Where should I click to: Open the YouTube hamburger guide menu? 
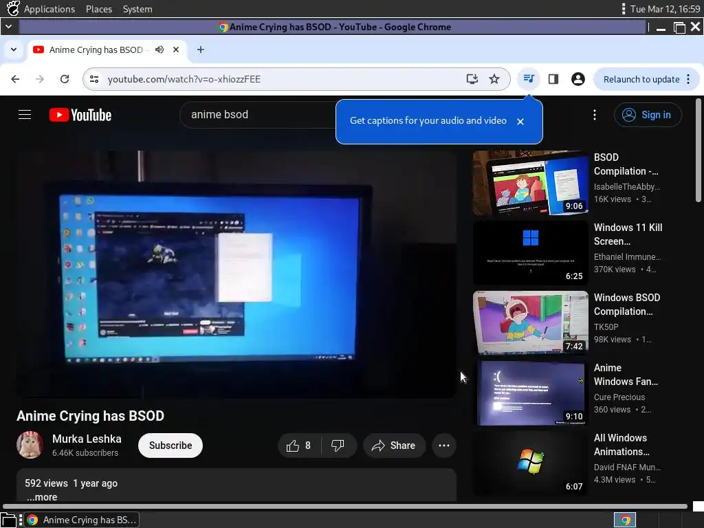25,115
